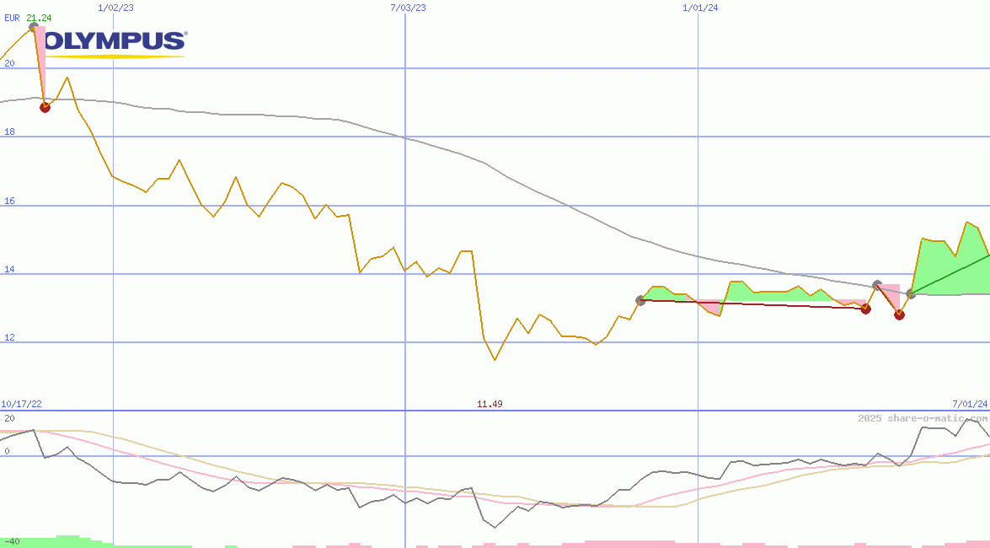Click the green volume bars at bottom left

59,540
